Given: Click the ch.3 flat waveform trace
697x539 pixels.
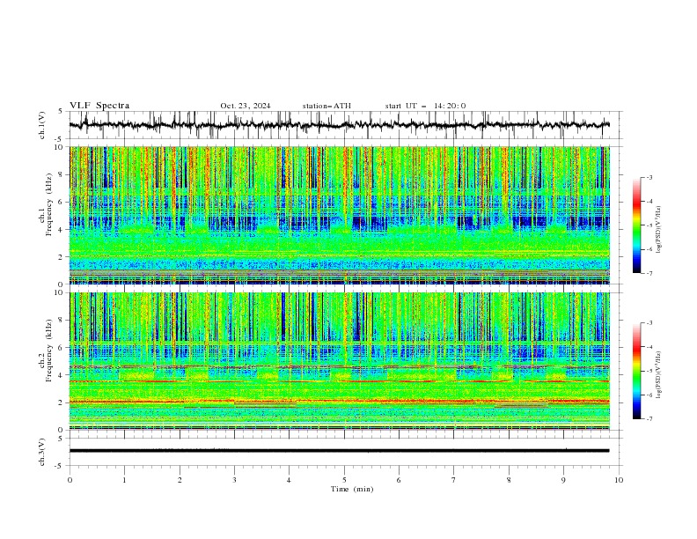Looking at the screenshot, I should (x=339, y=451).
